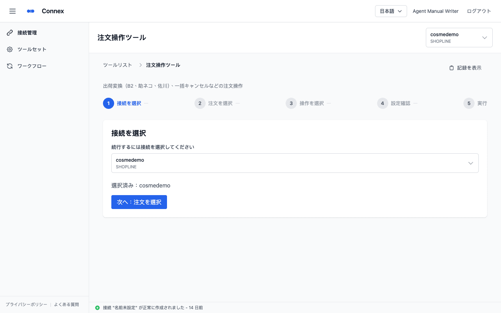Screen dimensions: 501x313
Task: Go to step 1 接続を選択
Action: 122,103
